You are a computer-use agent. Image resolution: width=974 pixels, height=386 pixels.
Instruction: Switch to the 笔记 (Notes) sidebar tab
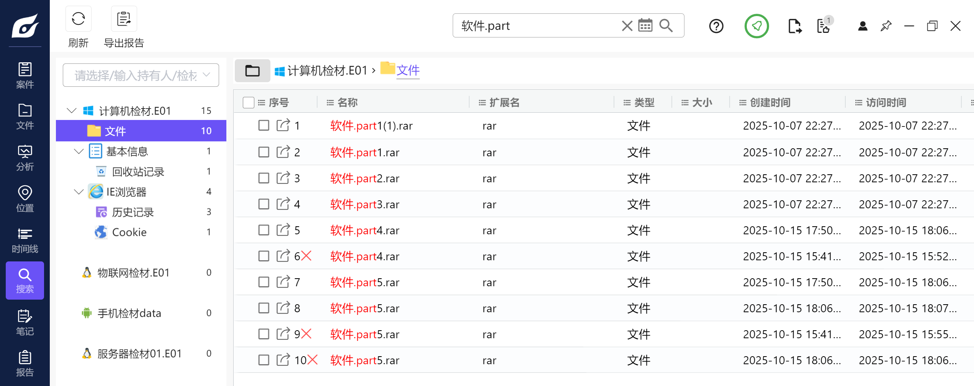25,323
